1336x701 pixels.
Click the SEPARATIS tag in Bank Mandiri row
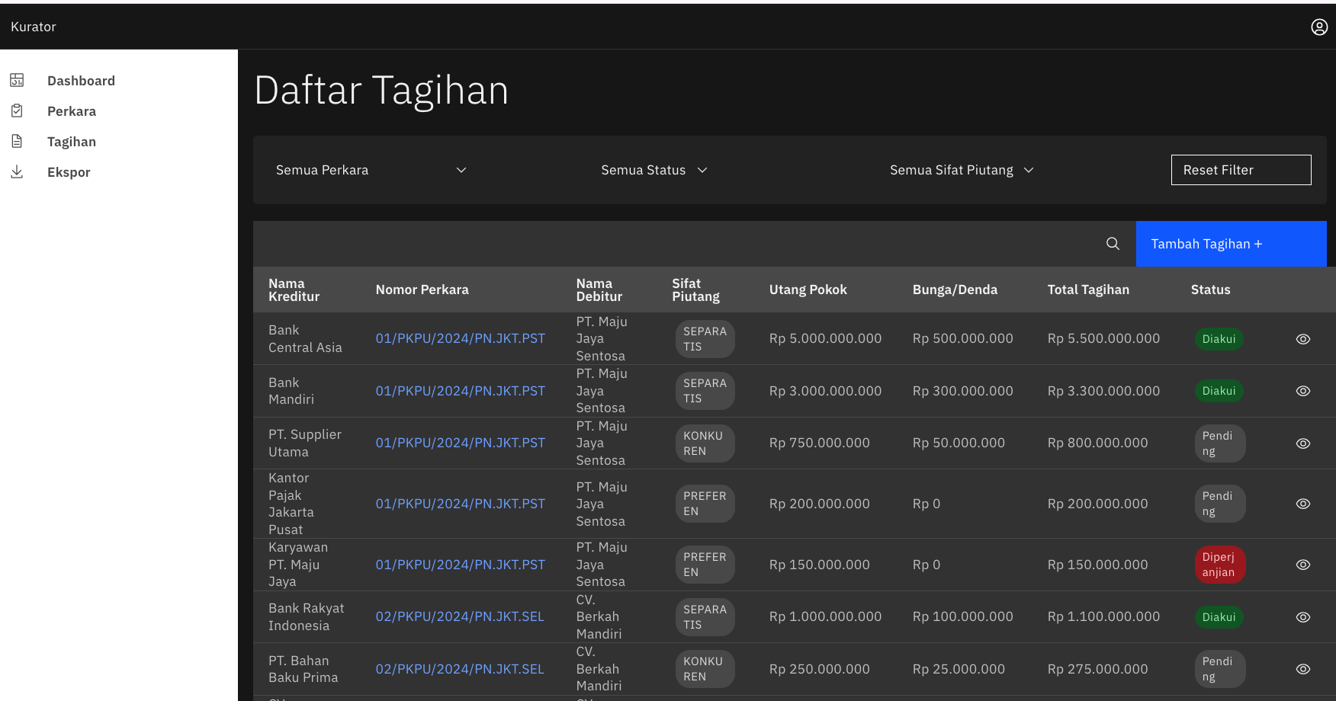coord(705,391)
